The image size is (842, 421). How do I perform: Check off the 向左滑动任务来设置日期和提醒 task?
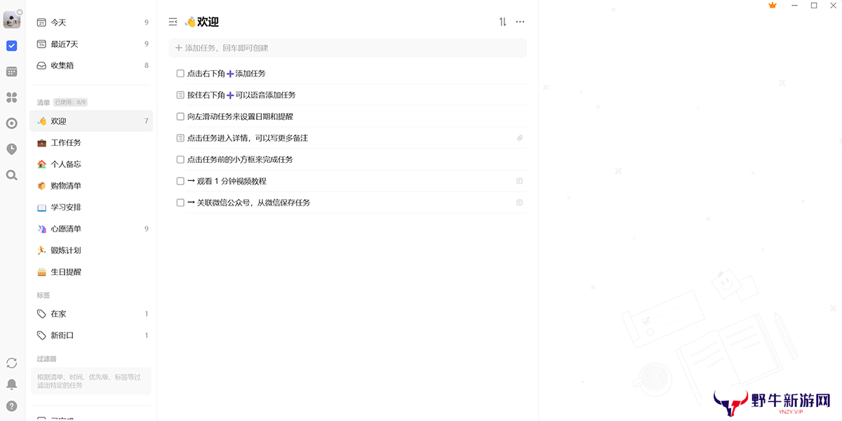point(180,116)
